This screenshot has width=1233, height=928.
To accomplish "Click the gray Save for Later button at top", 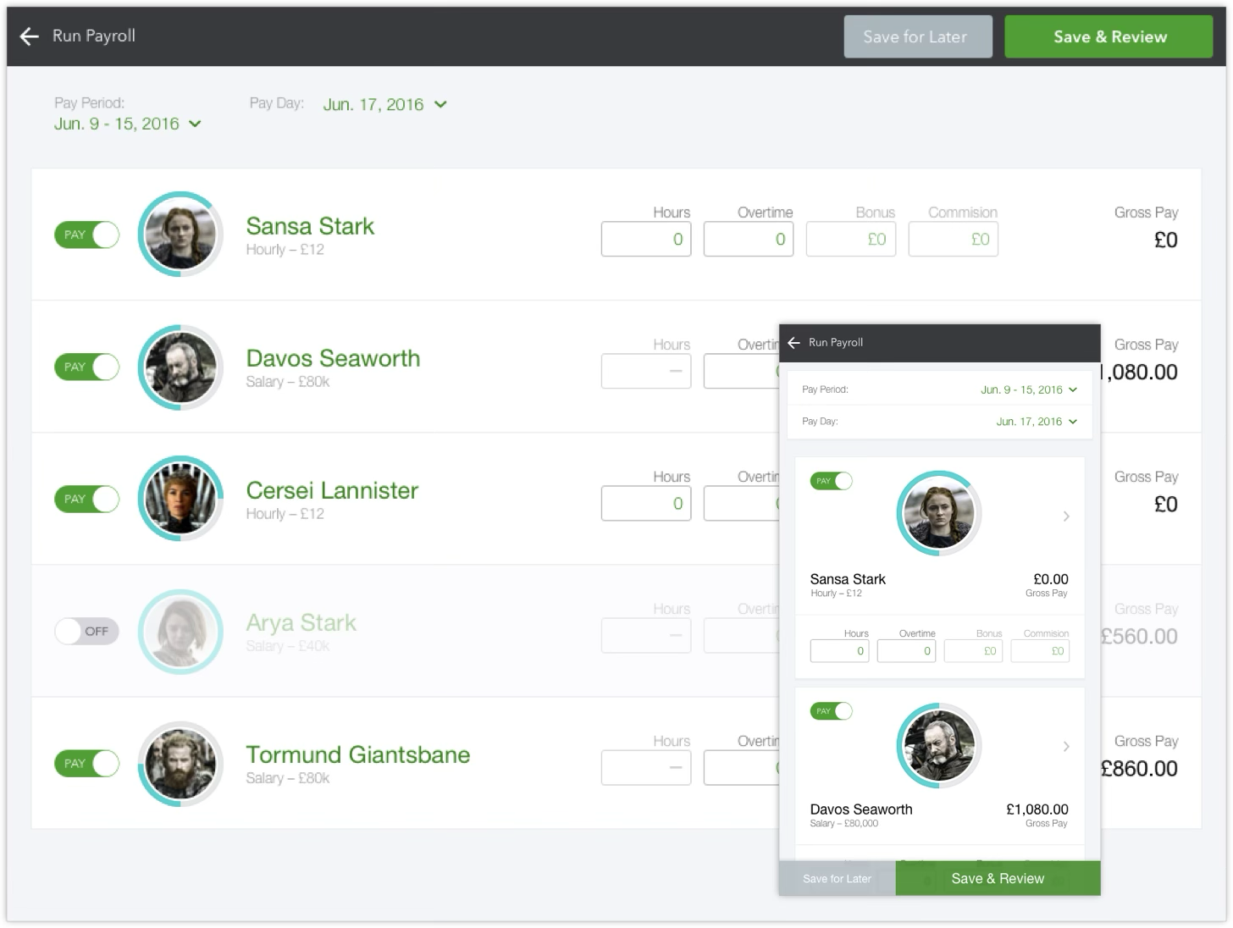I will click(917, 37).
